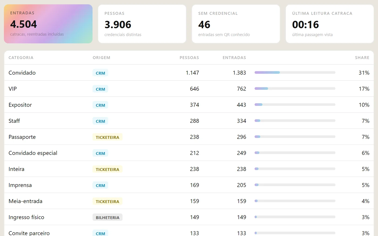Viewport: 378px width, 236px height.
Task: Open the Entradas summary card
Action: (x=48, y=24)
